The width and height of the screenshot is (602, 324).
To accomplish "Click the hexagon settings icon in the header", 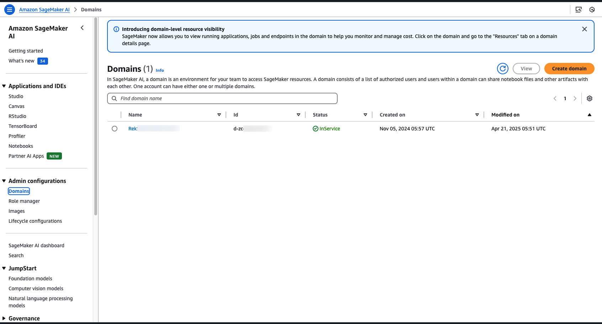I will point(592,10).
